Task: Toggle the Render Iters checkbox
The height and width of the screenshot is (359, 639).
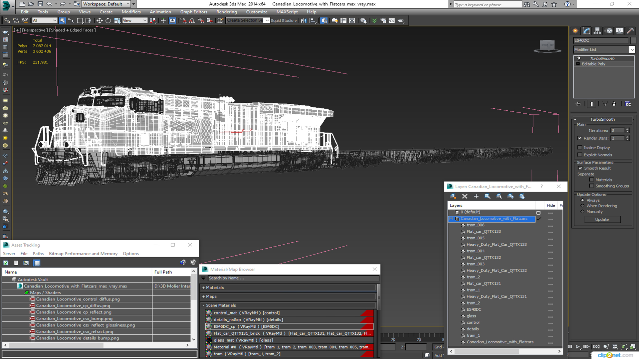Action: tap(580, 138)
